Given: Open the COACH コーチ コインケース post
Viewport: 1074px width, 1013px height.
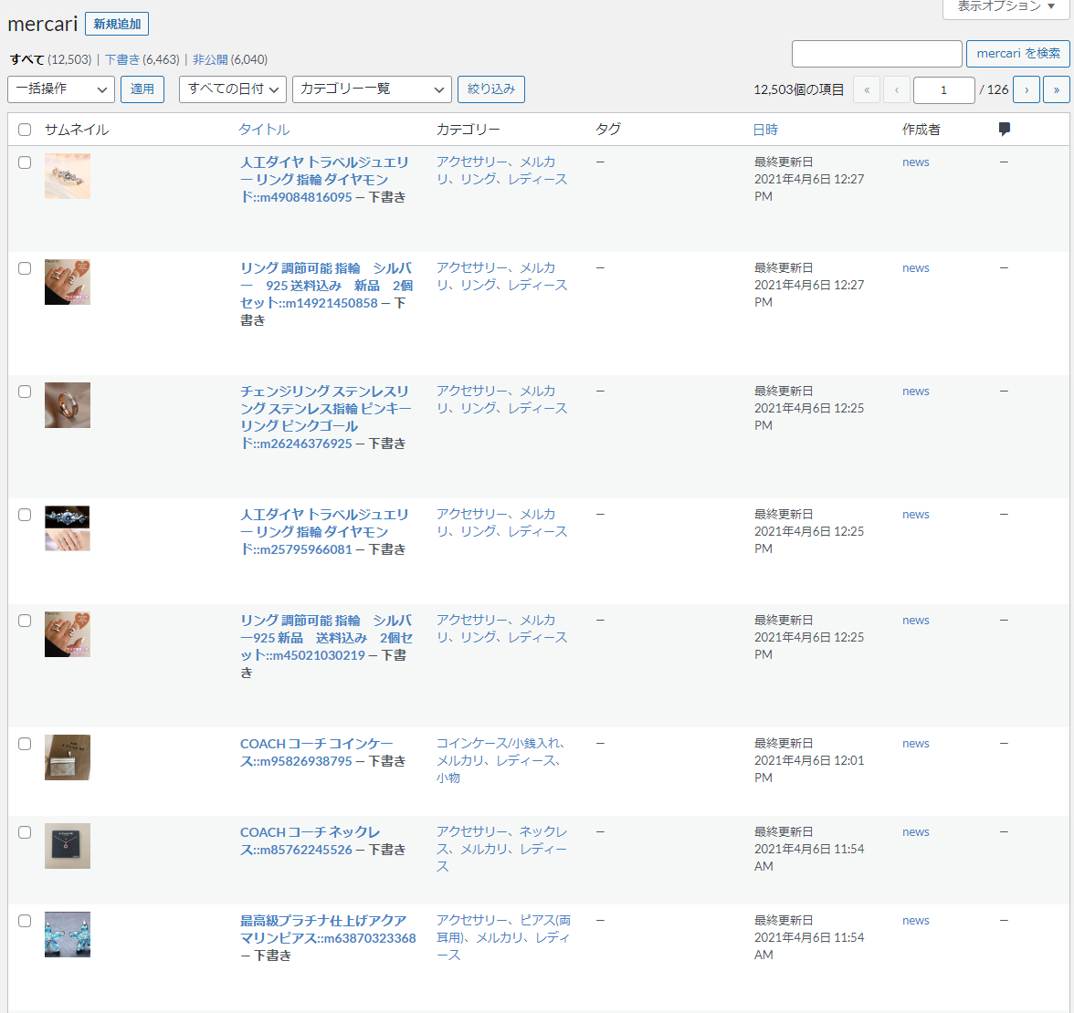Looking at the screenshot, I should (316, 752).
